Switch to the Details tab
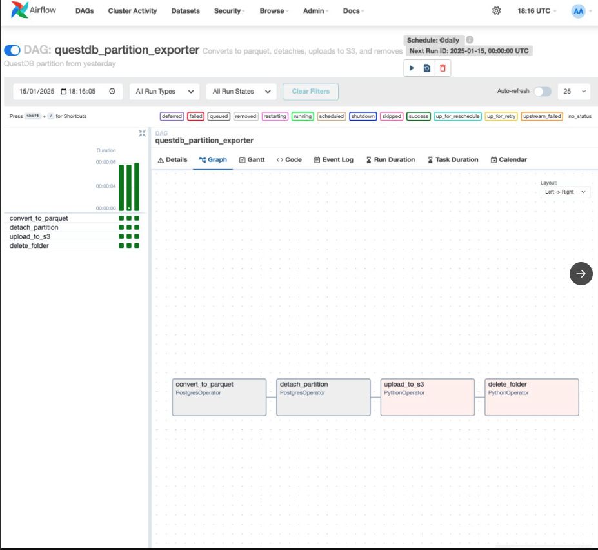The height and width of the screenshot is (550, 598). [x=172, y=159]
